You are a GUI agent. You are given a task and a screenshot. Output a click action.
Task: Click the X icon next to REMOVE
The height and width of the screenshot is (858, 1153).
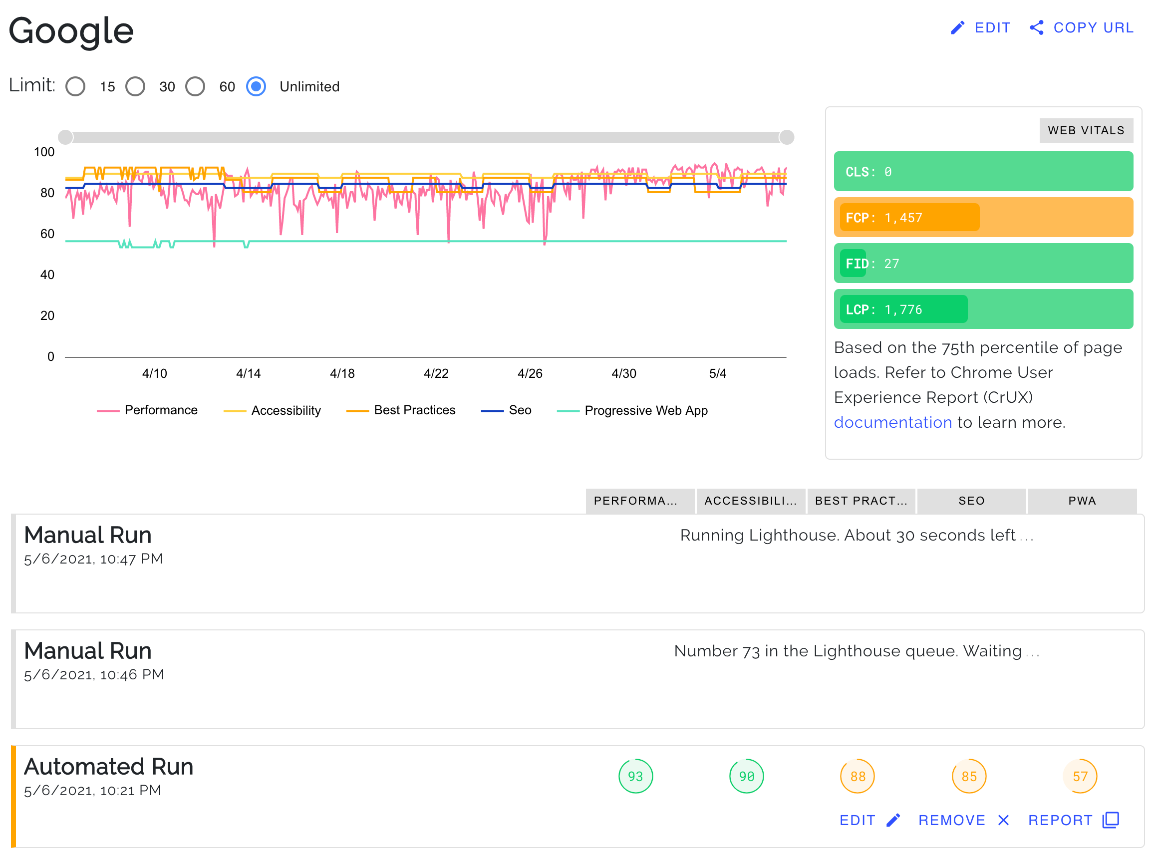pyautogui.click(x=1003, y=820)
